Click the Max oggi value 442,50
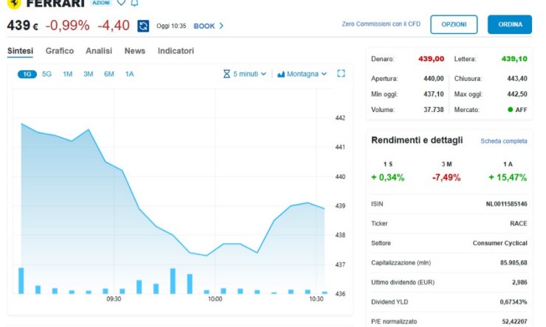Screen dimensions: 546x327 click(x=517, y=94)
